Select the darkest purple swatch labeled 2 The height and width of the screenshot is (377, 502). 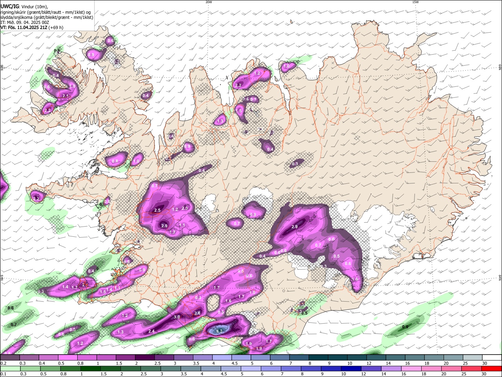145,358
